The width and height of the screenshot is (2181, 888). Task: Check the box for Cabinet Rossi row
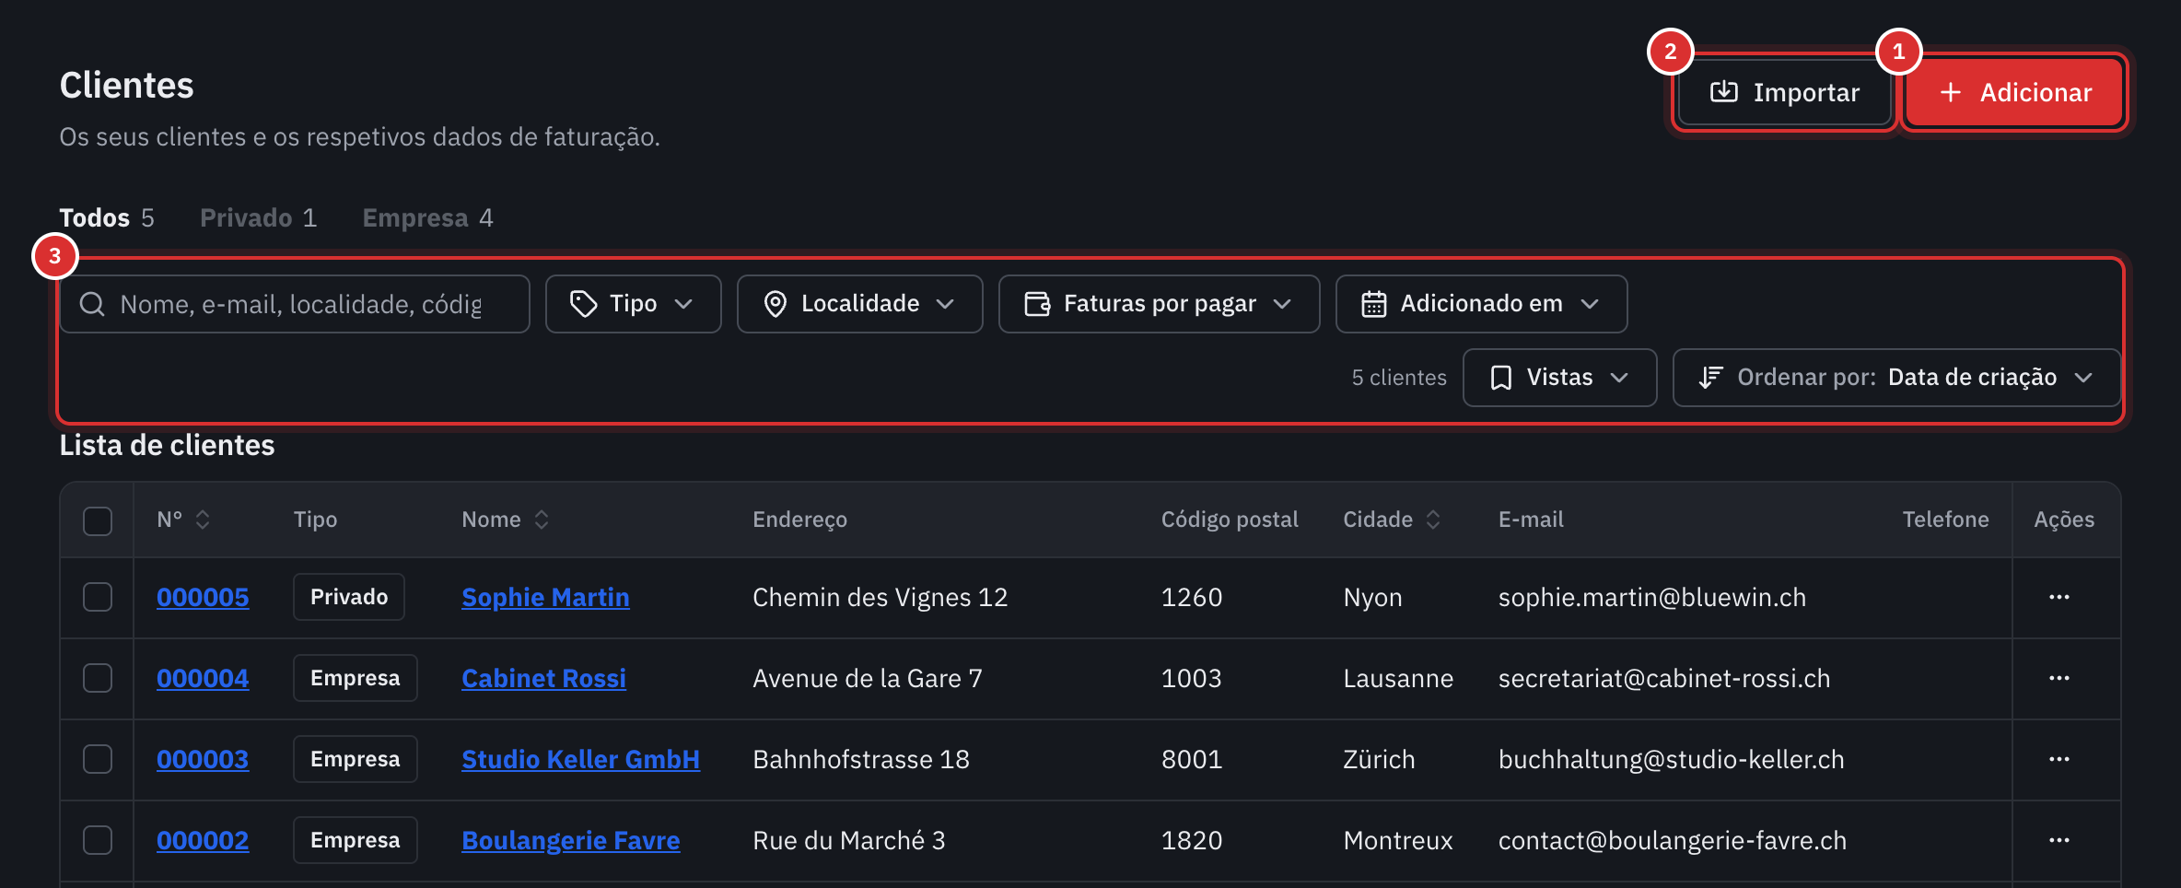click(98, 678)
